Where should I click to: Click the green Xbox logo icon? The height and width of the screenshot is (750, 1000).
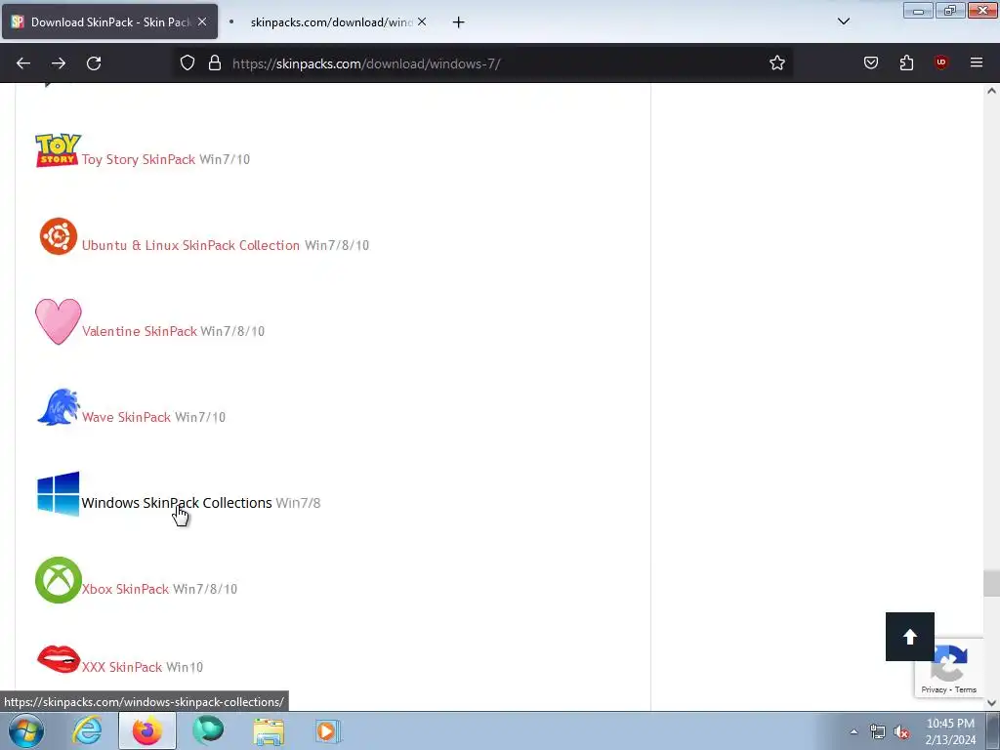pos(58,580)
